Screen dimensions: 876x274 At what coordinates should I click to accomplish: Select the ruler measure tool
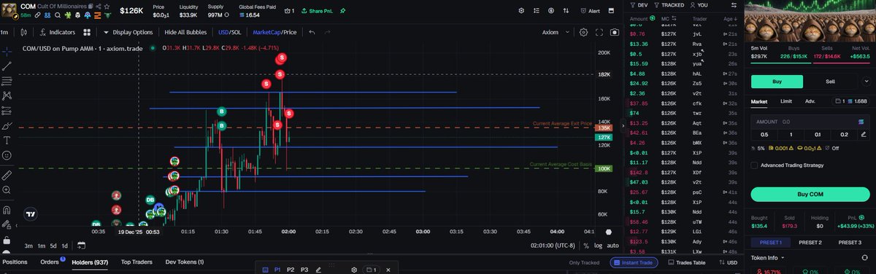click(7, 175)
